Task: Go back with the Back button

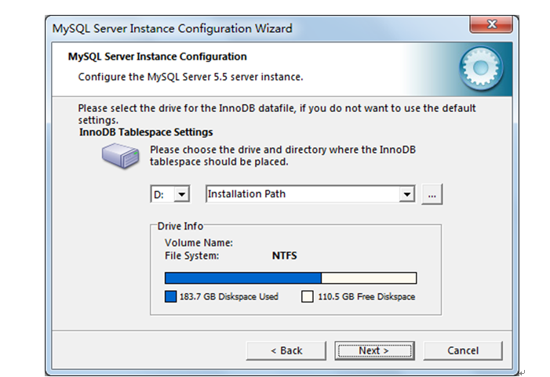Action: [x=286, y=350]
